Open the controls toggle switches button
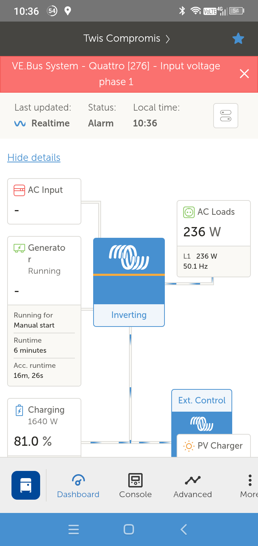This screenshot has width=258, height=546. click(x=226, y=116)
